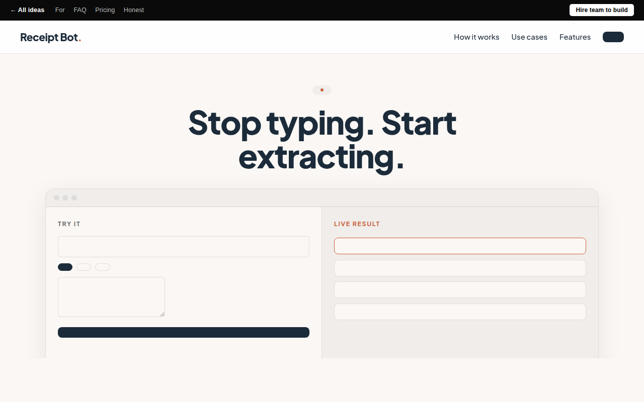Image resolution: width=644 pixels, height=402 pixels.
Task: Select the middle outlined pill option
Action: pos(84,267)
